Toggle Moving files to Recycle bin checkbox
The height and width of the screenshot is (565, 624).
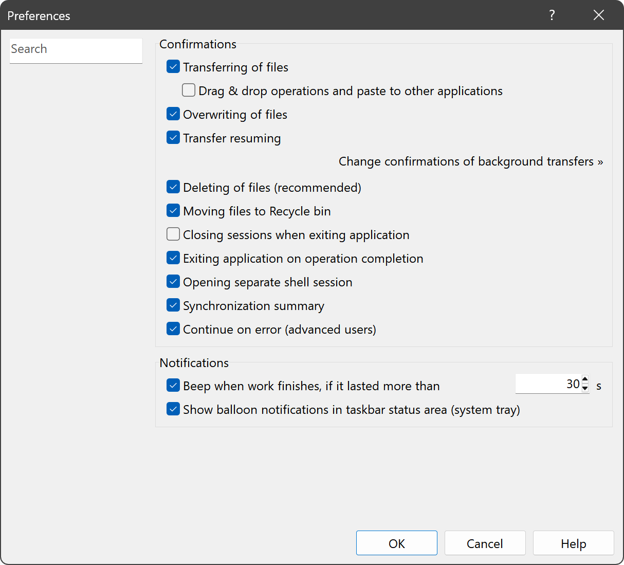pos(174,211)
